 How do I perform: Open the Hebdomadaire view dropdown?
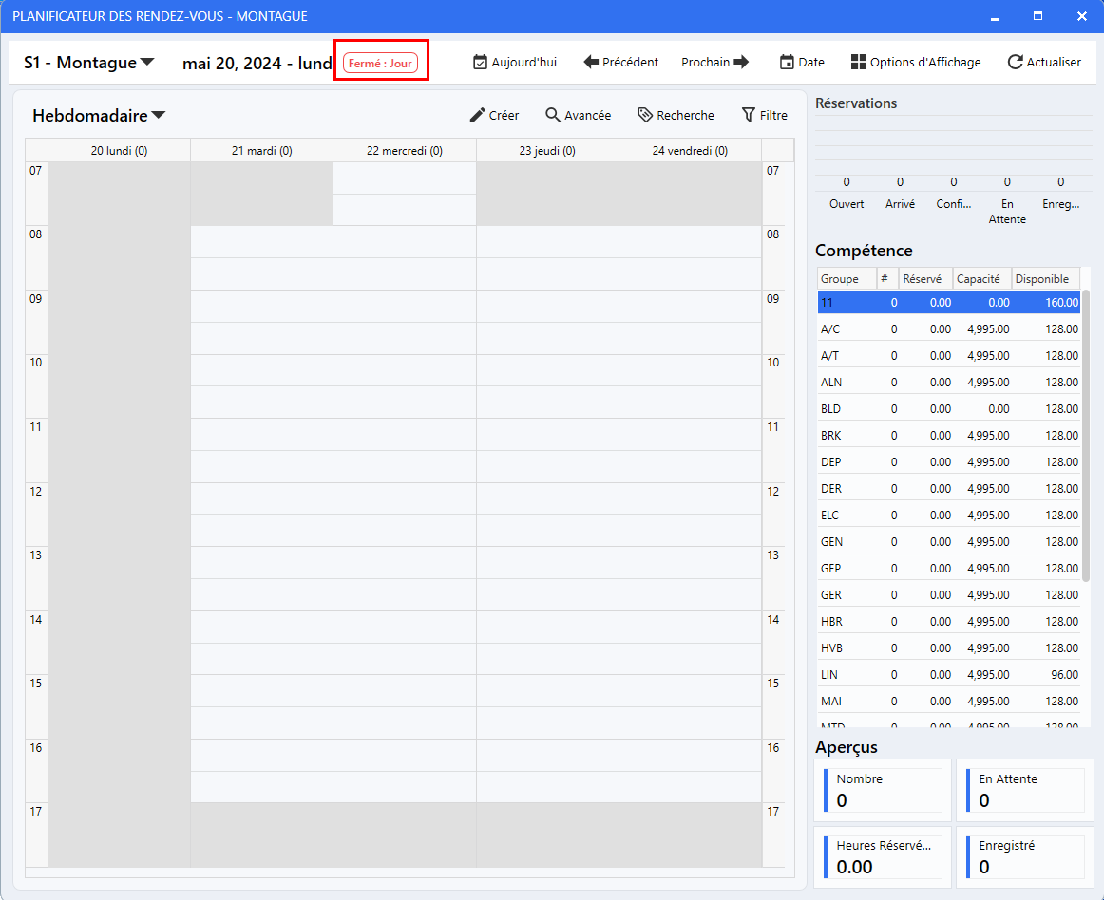[x=159, y=116]
